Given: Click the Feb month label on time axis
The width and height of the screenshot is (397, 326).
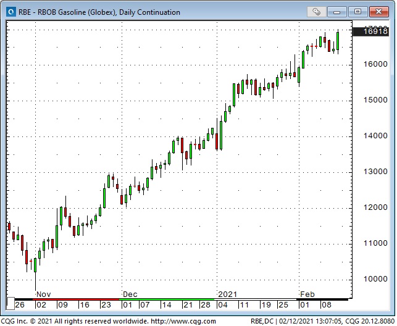Looking at the screenshot, I should click(x=307, y=295).
